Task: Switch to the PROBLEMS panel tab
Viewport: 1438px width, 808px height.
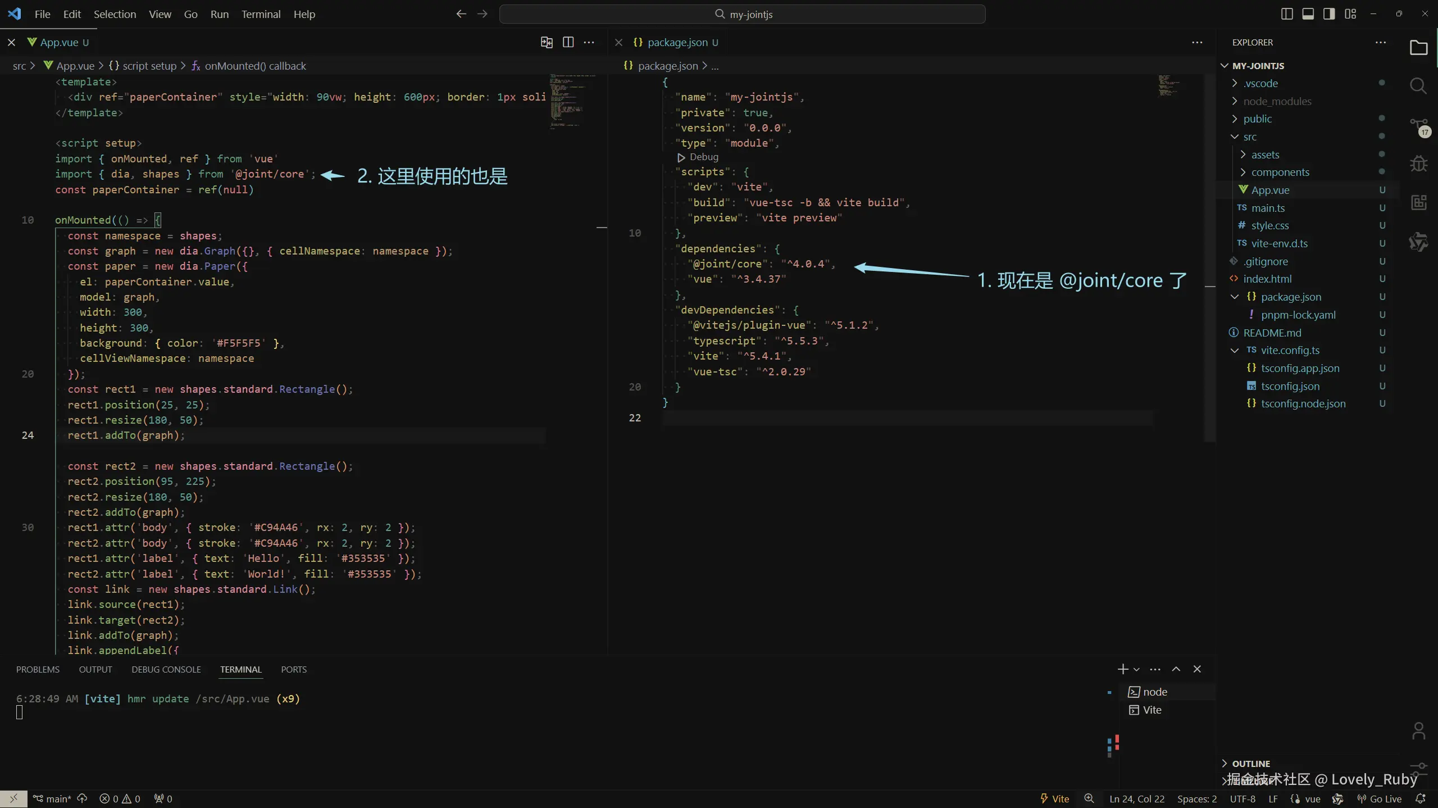Action: coord(38,669)
